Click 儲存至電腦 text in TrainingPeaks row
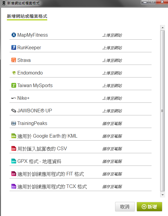This screenshot has height=216, width=168. (112, 123)
